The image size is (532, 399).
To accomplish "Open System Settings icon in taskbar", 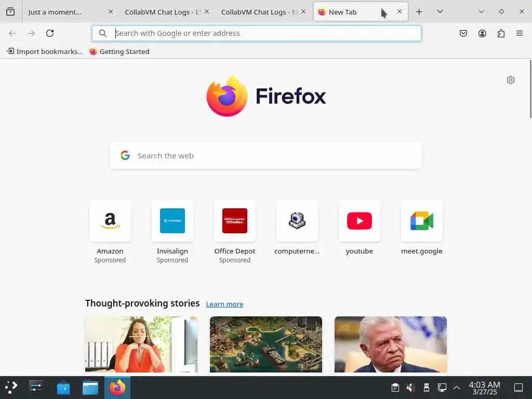I will [36, 388].
